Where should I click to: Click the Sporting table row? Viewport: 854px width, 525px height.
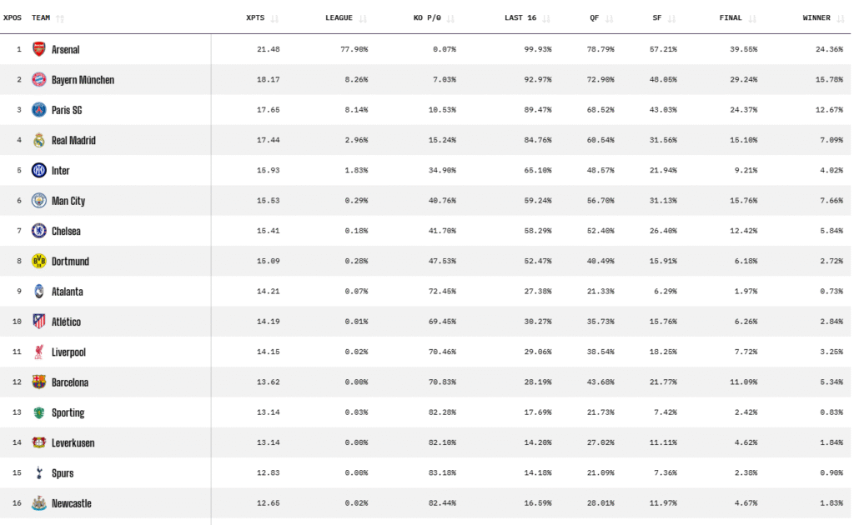pos(425,412)
